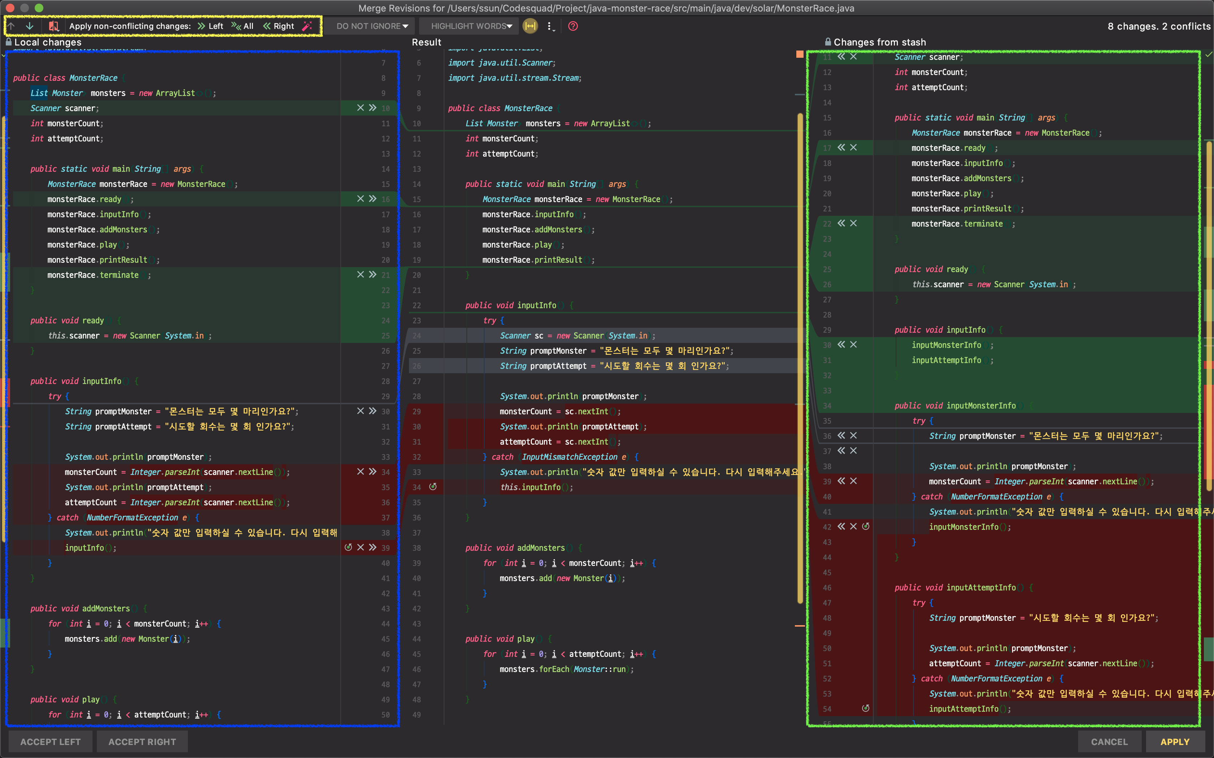This screenshot has width=1214, height=758.
Task: Ignore left change at Scanner scanner line
Action: click(360, 108)
